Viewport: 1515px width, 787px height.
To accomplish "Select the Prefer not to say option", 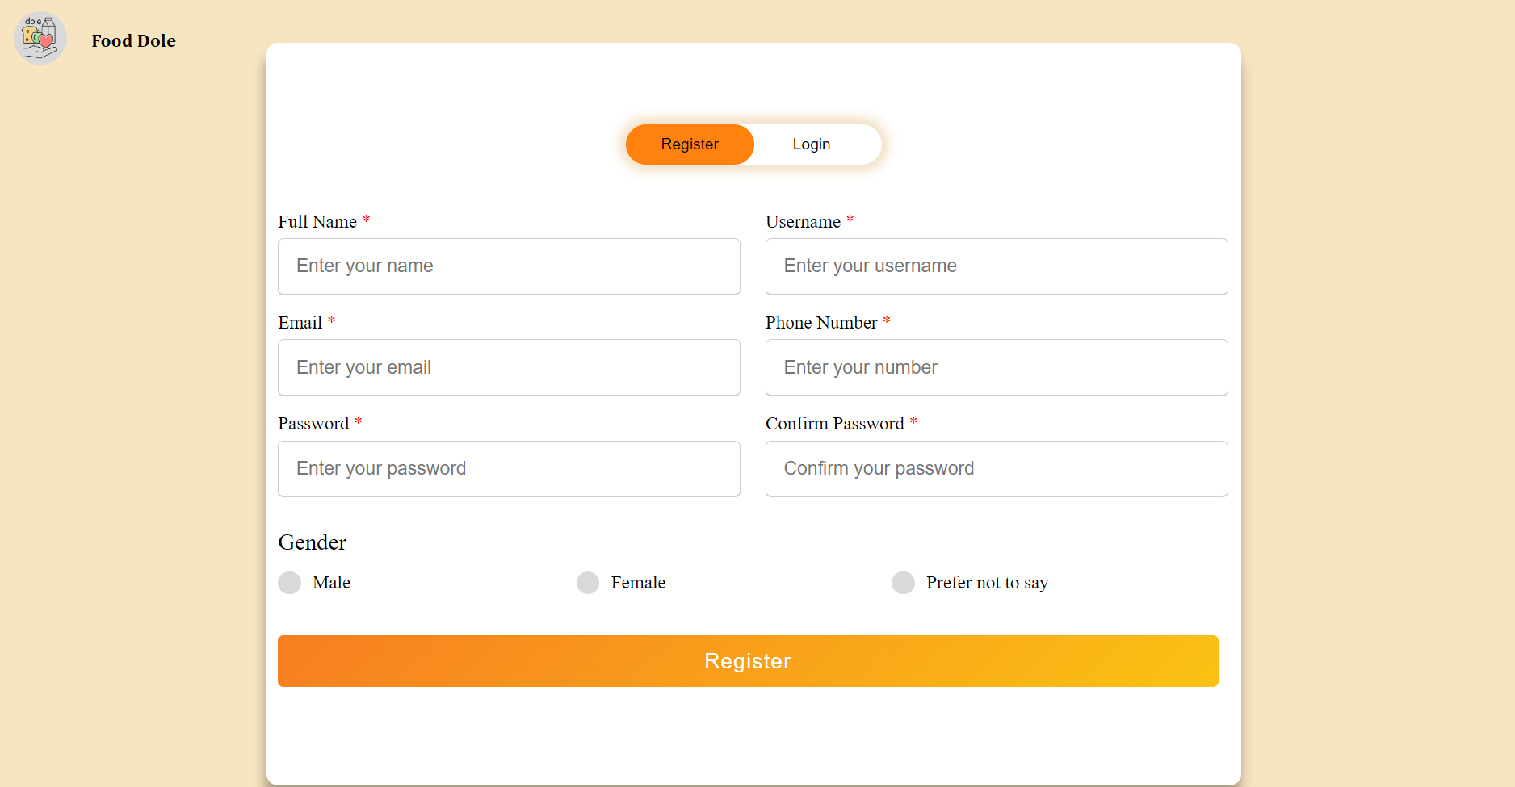I will tap(903, 583).
